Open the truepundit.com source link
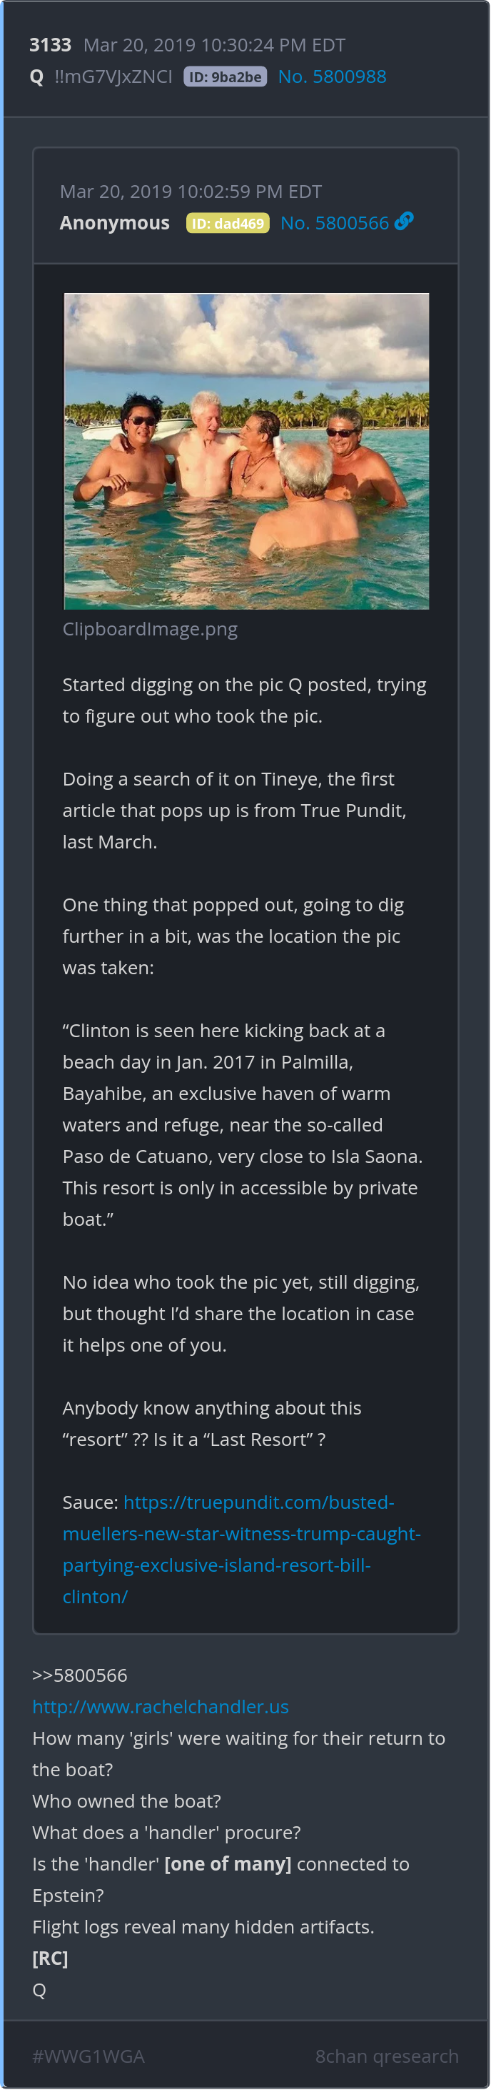Screen dimensions: 491x2090 point(241,1549)
